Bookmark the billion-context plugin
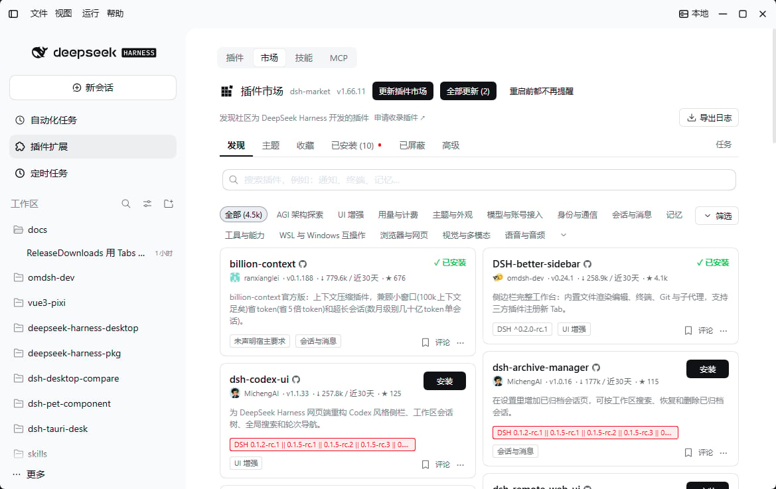 click(425, 342)
